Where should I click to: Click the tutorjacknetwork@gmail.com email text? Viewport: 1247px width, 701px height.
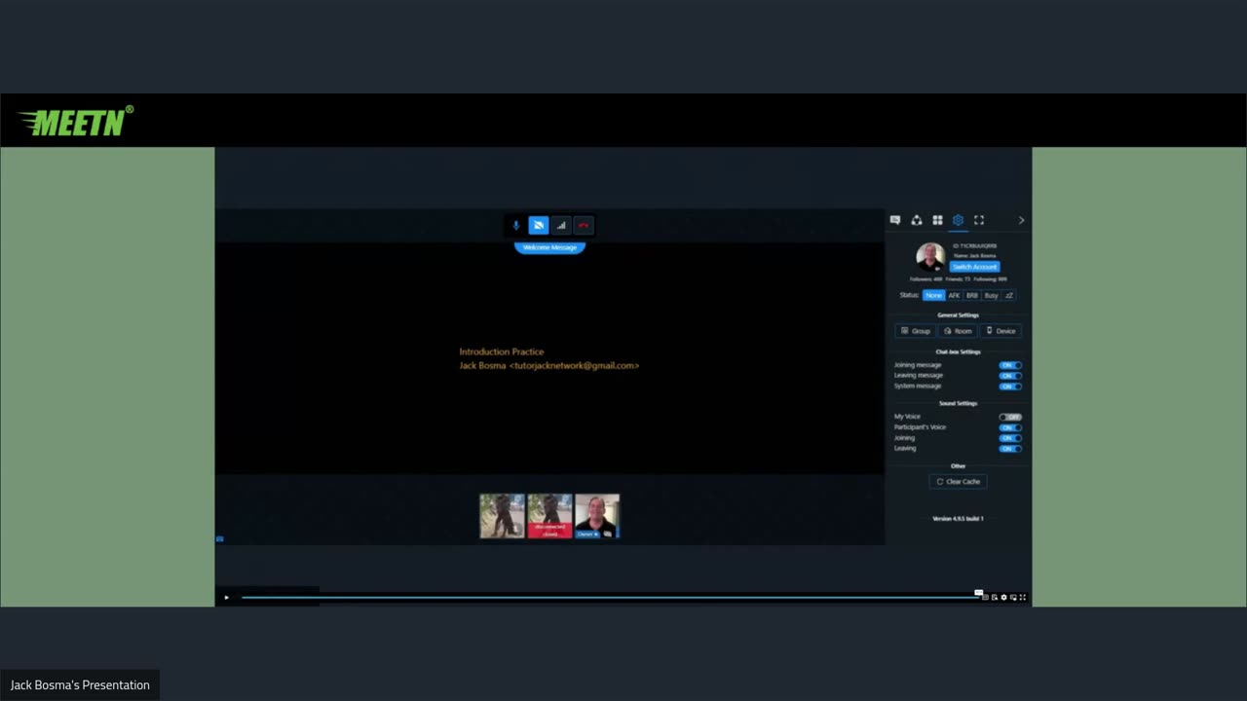[x=574, y=366]
